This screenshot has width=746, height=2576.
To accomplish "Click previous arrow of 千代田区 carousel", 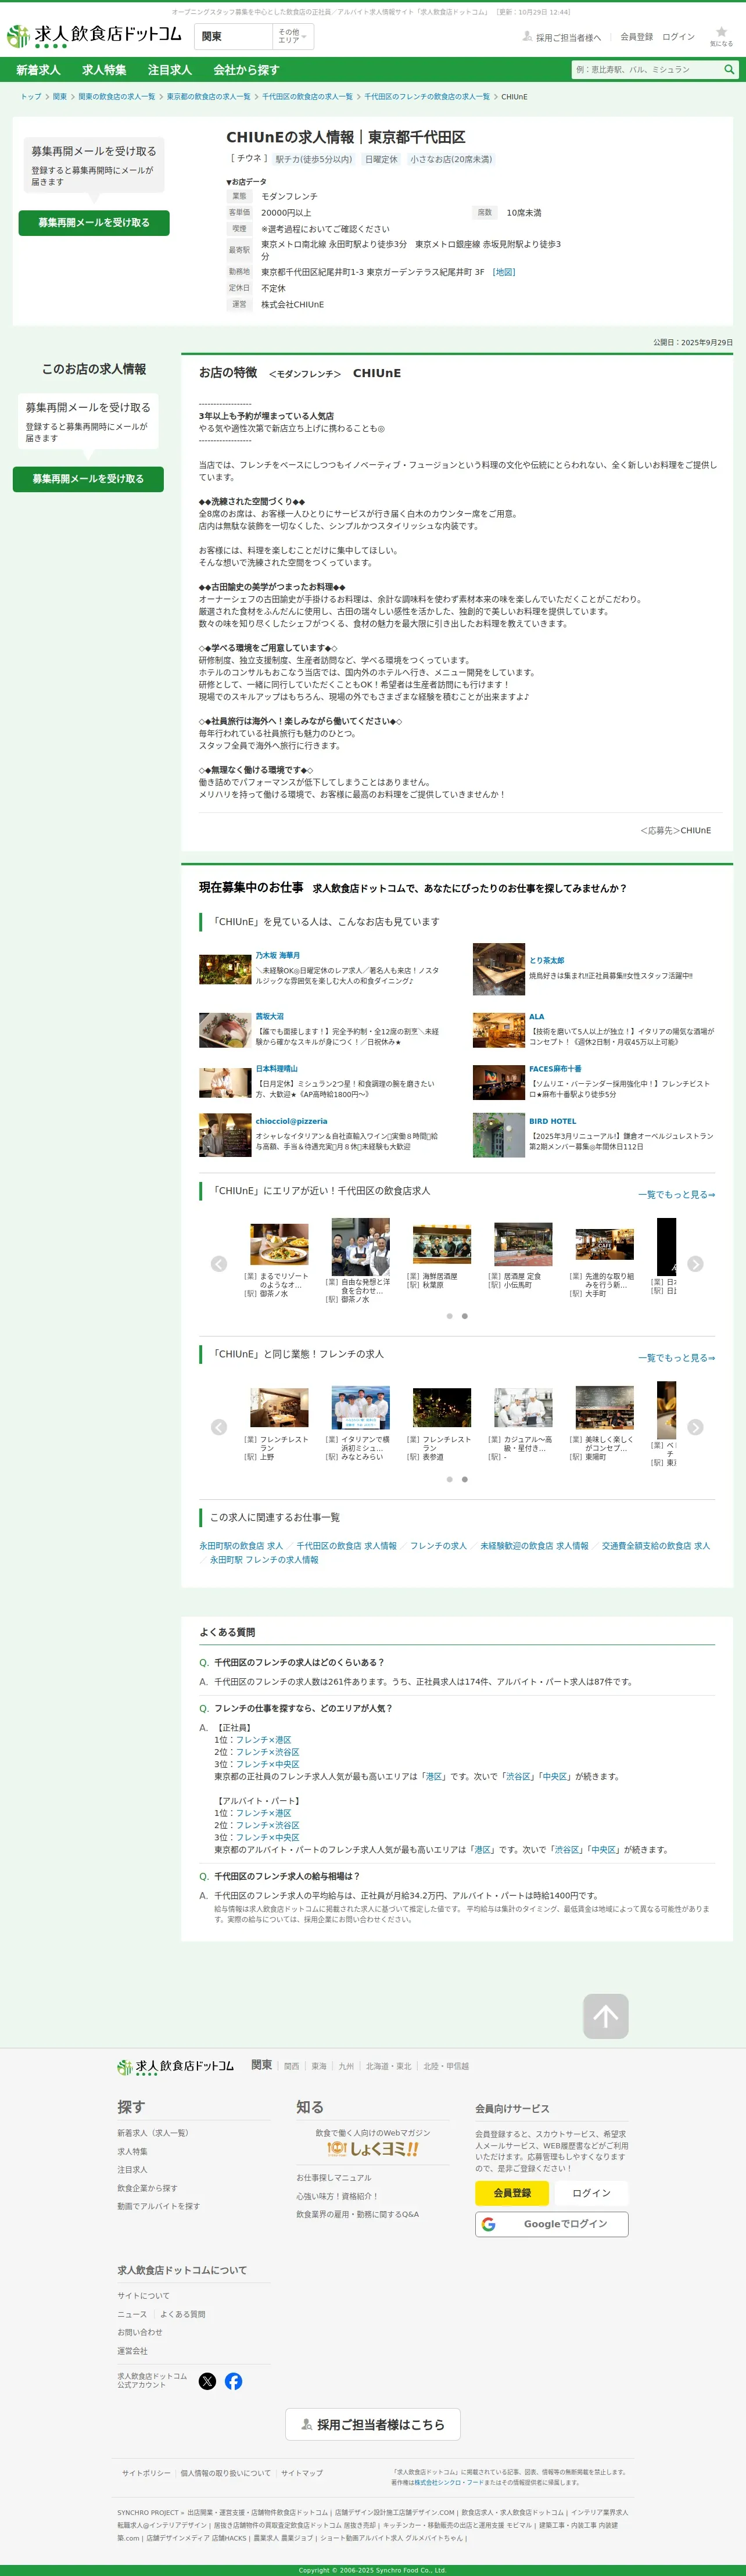I will point(219,1264).
